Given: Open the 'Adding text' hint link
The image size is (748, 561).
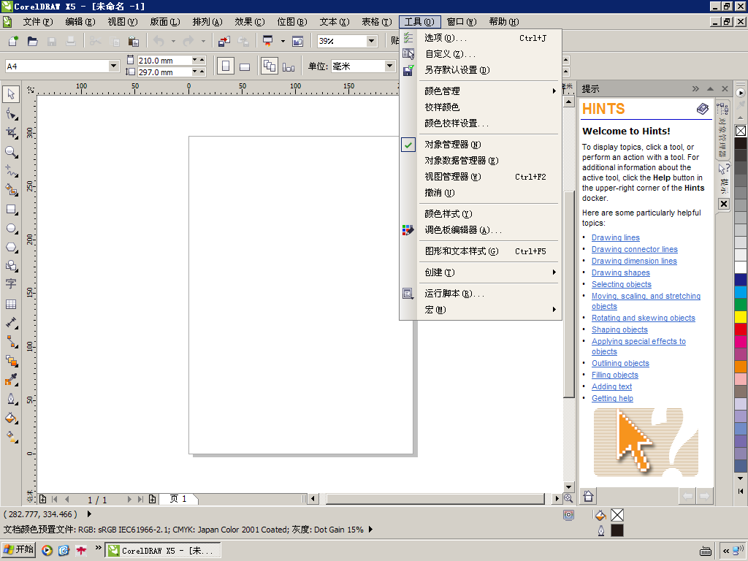Looking at the screenshot, I should pos(611,386).
